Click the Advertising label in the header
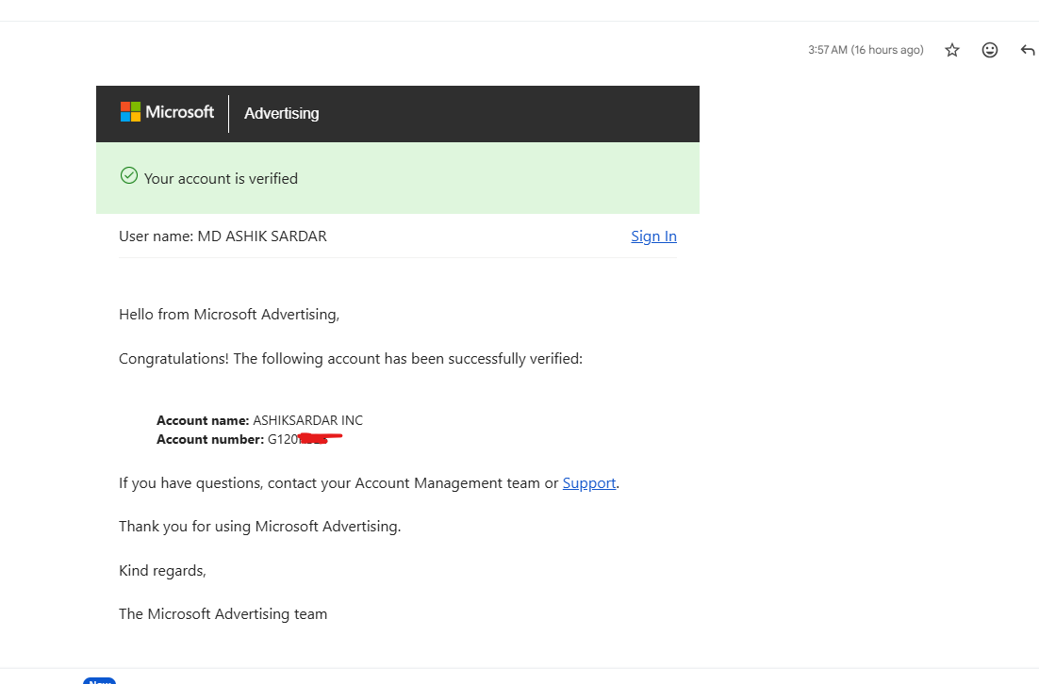 (x=281, y=113)
